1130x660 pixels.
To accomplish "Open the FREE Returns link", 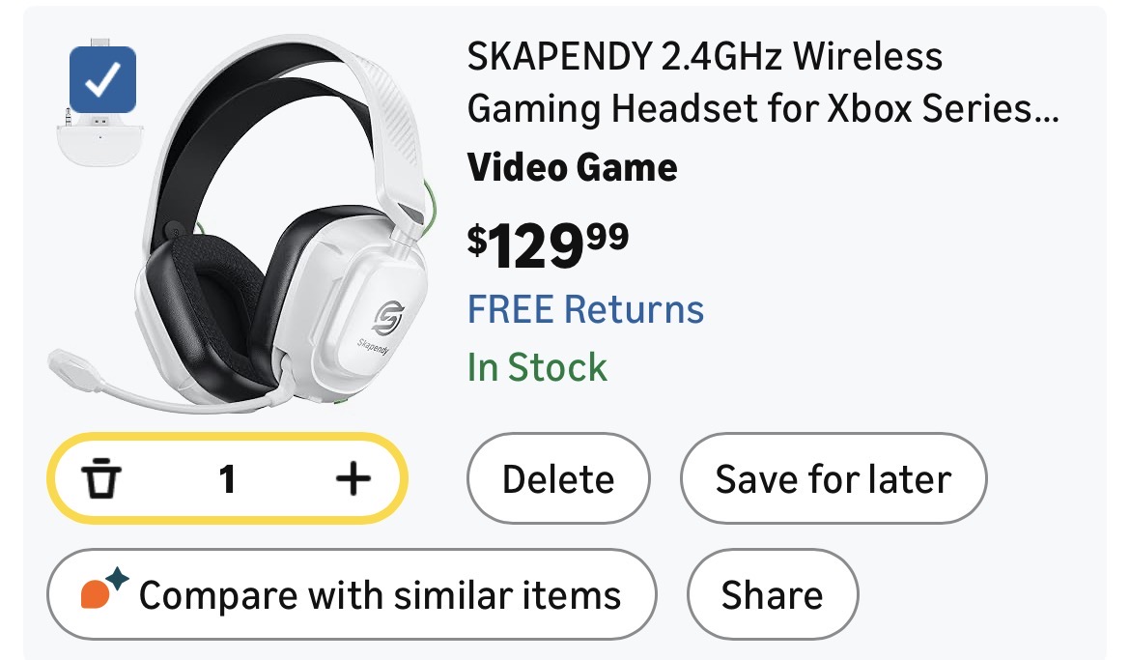I will (585, 310).
